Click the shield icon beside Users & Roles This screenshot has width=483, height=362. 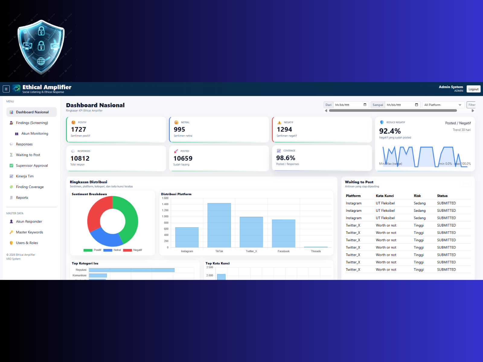[11, 243]
